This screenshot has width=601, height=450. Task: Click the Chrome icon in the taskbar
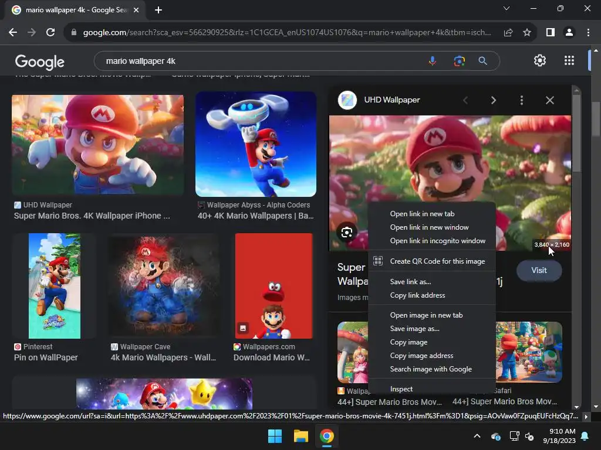click(326, 436)
